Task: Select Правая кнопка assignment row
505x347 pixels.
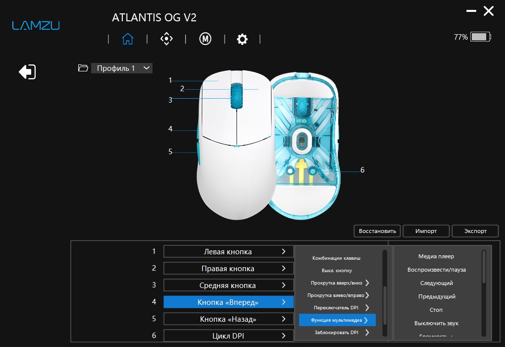Action: (228, 268)
